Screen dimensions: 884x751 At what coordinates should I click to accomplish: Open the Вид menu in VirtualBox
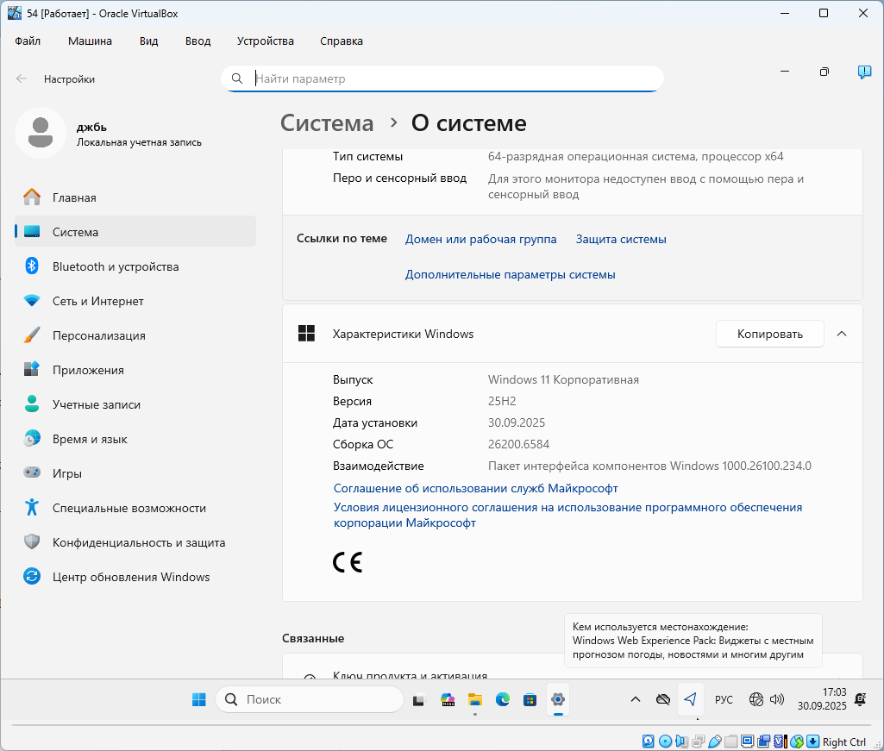click(x=148, y=41)
